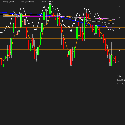Click the munafasutra.in label
Screen dimensions: 125x125
27,2
